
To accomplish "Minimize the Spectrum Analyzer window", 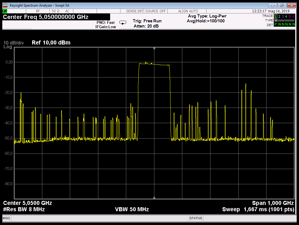I will [273, 5].
